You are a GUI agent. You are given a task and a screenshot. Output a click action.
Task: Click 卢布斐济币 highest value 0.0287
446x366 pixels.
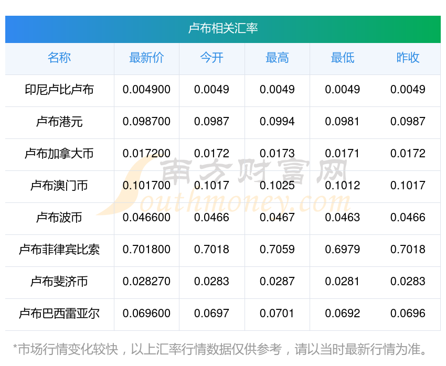(277, 282)
